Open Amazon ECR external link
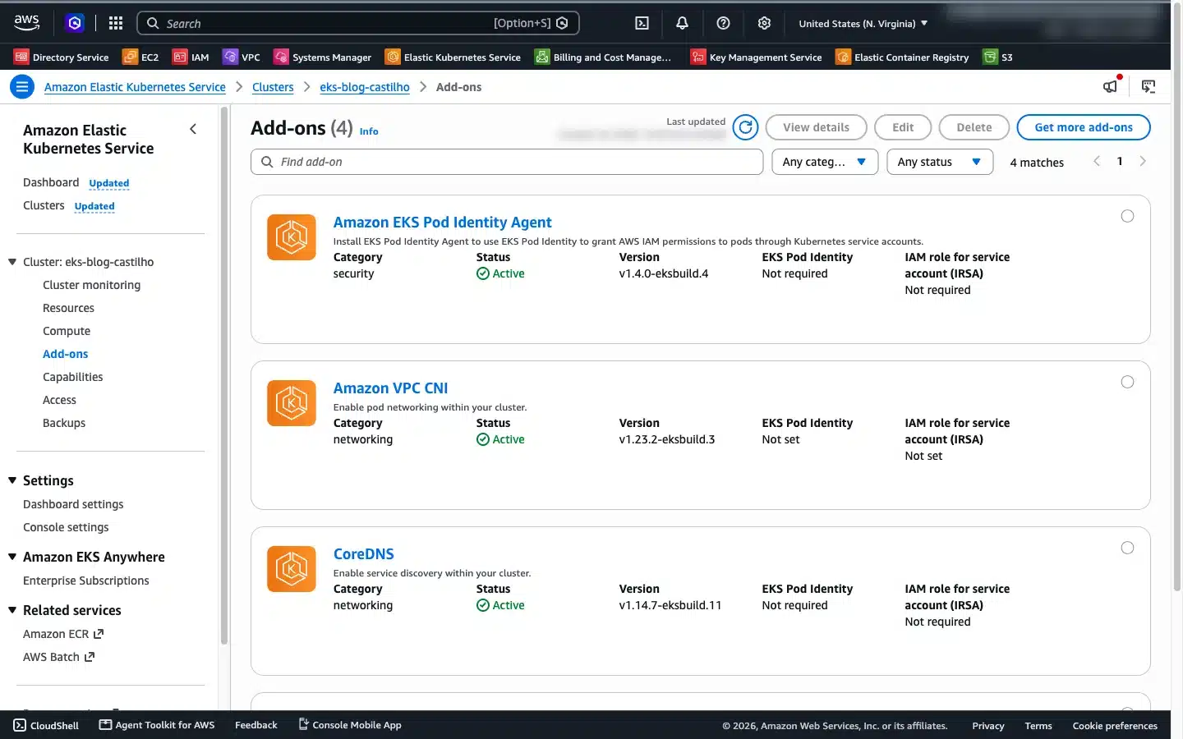Screen dimensions: 1183x739 [x=63, y=634]
